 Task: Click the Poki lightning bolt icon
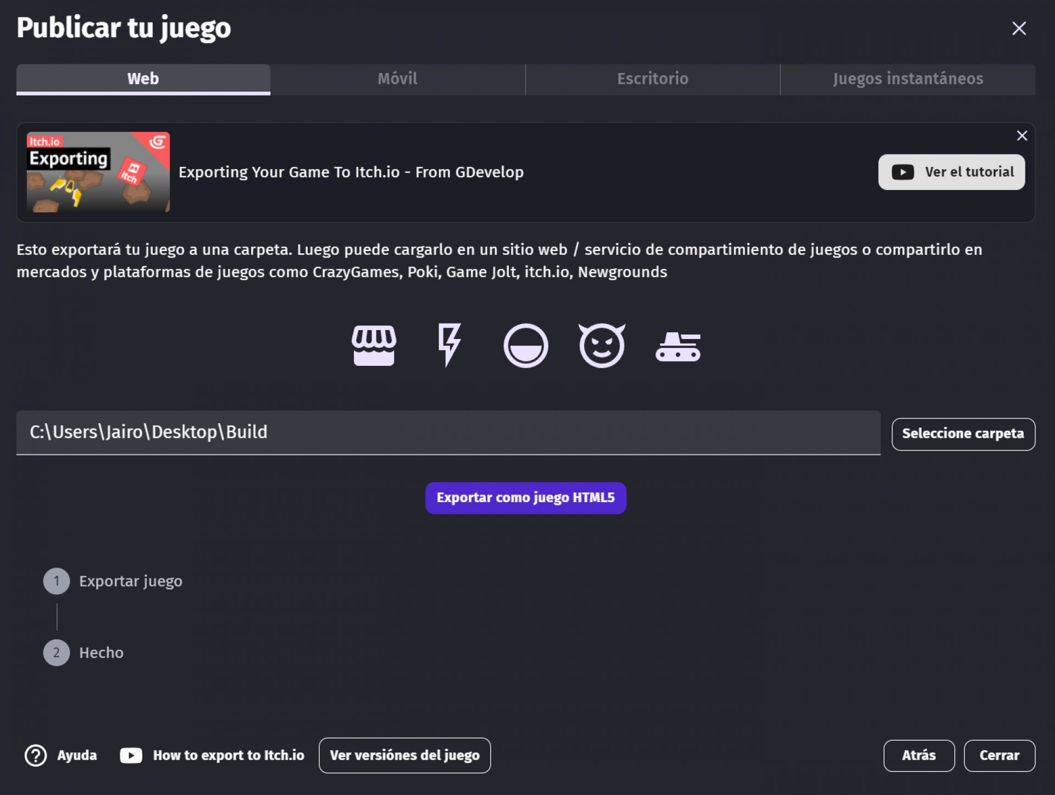[449, 345]
